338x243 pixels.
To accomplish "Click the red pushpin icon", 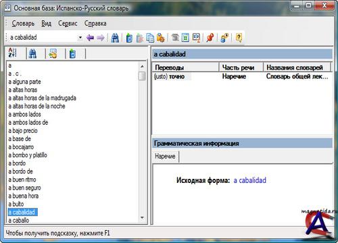I will pos(210,38).
